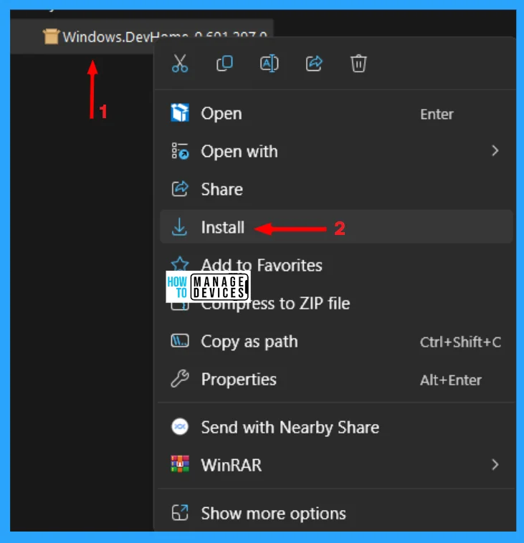Click the Copy icon in context menu
The height and width of the screenshot is (543, 524).
point(224,63)
